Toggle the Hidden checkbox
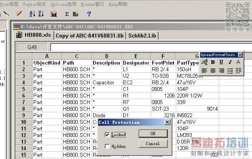The image size is (252, 159). coord(107,146)
